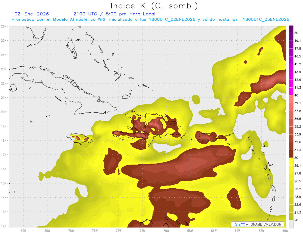
Task: Click colorbar value "31.3"
Action: (x=298, y=150)
